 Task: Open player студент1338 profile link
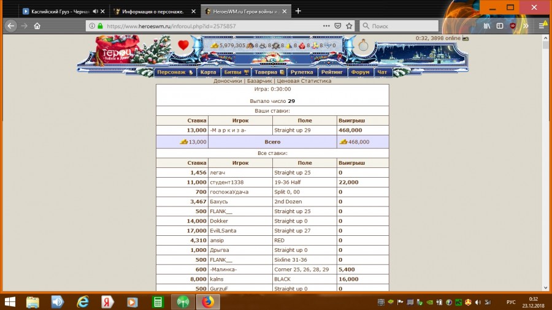[x=226, y=183]
